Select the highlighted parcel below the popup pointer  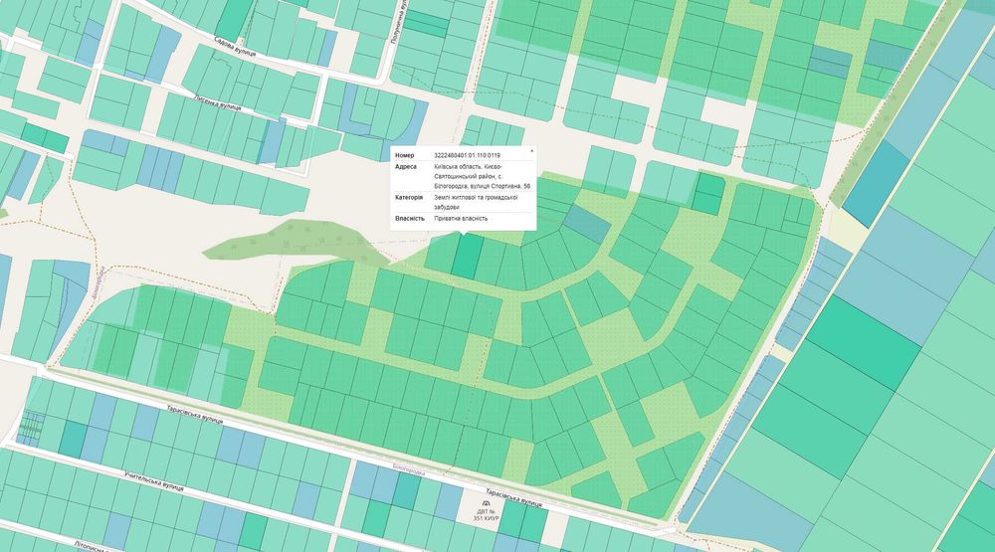point(467,257)
